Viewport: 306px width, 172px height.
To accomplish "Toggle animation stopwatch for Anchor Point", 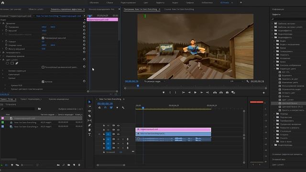I will coord(6,45).
